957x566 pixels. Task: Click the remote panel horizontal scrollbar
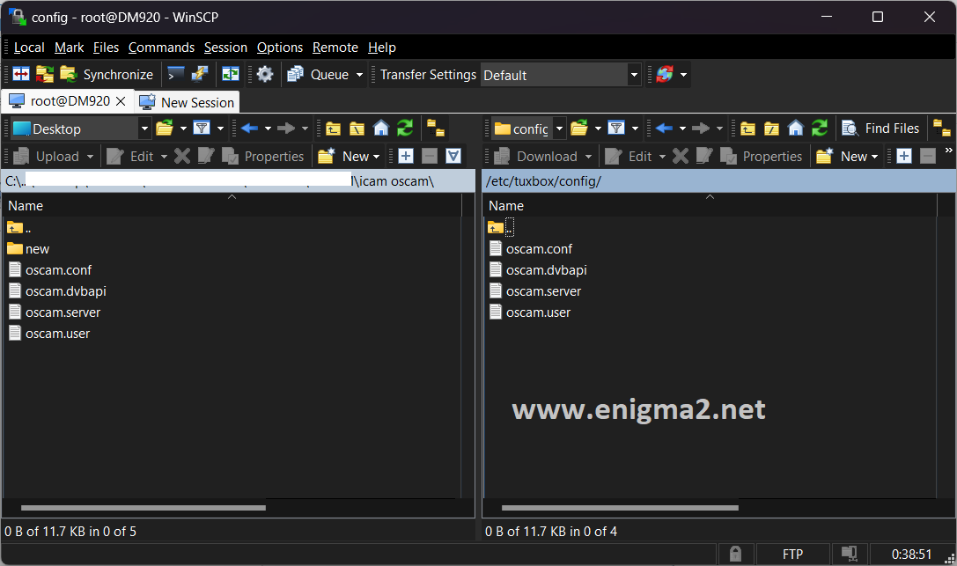[620, 507]
